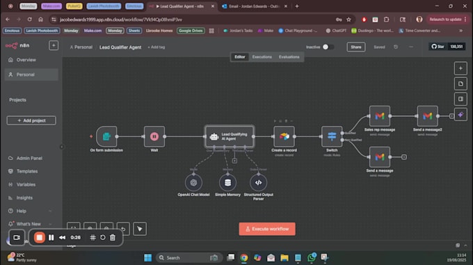
Task: Collapse the left sidebar
Action: [62, 147]
